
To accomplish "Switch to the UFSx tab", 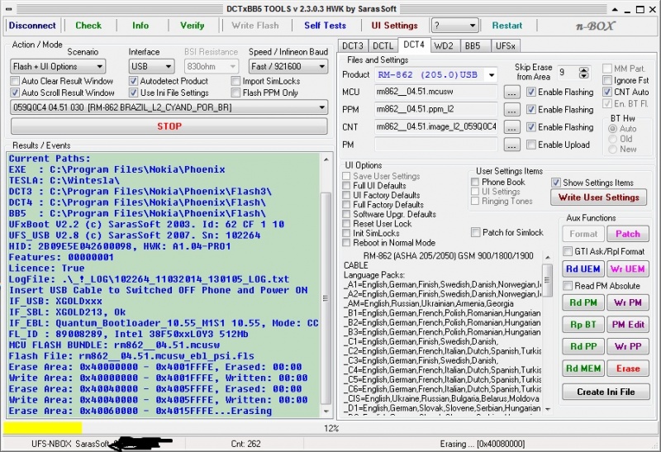I will pyautogui.click(x=505, y=45).
